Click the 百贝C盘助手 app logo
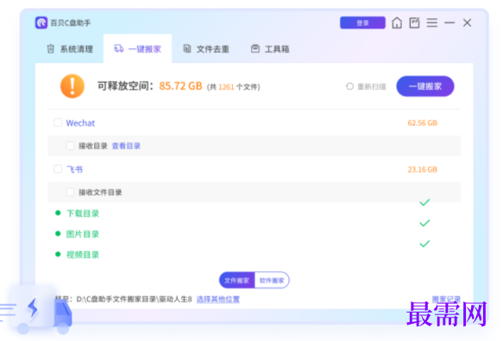The image size is (503, 341). click(41, 22)
